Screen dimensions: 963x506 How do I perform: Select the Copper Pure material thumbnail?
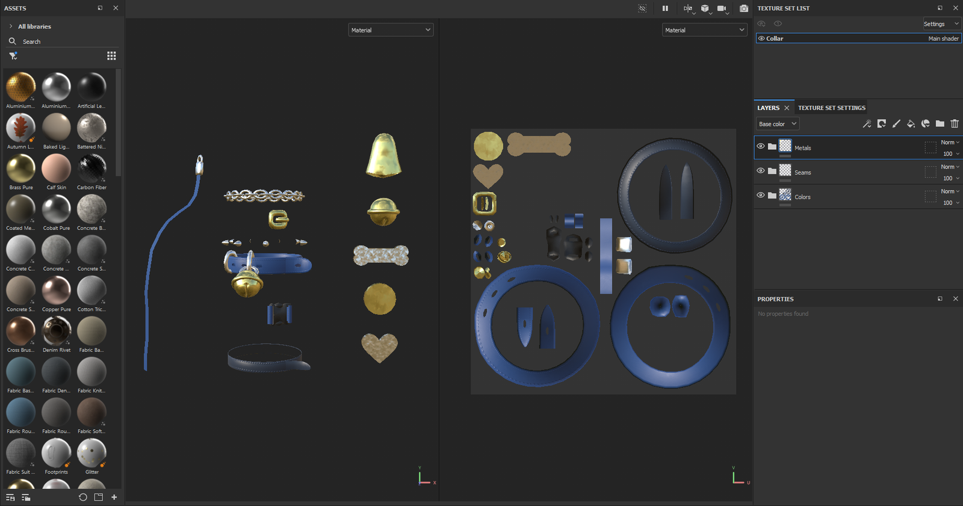coord(56,291)
